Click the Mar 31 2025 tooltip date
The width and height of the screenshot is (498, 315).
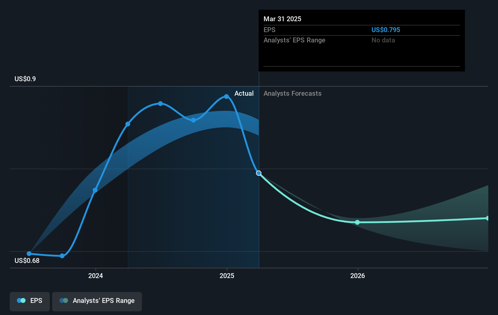point(282,19)
